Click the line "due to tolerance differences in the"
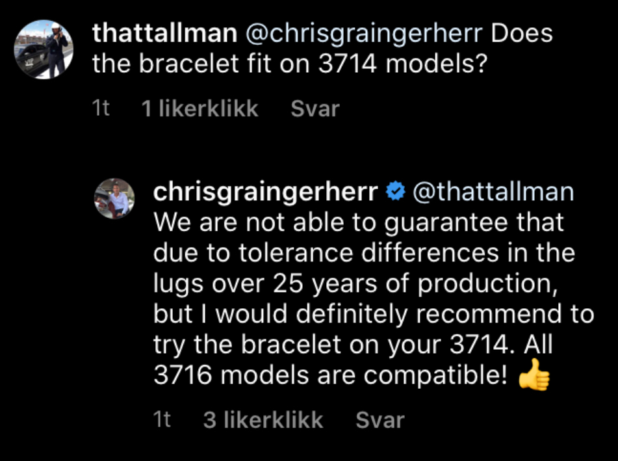Viewport: 618px width, 461px height. (x=364, y=253)
